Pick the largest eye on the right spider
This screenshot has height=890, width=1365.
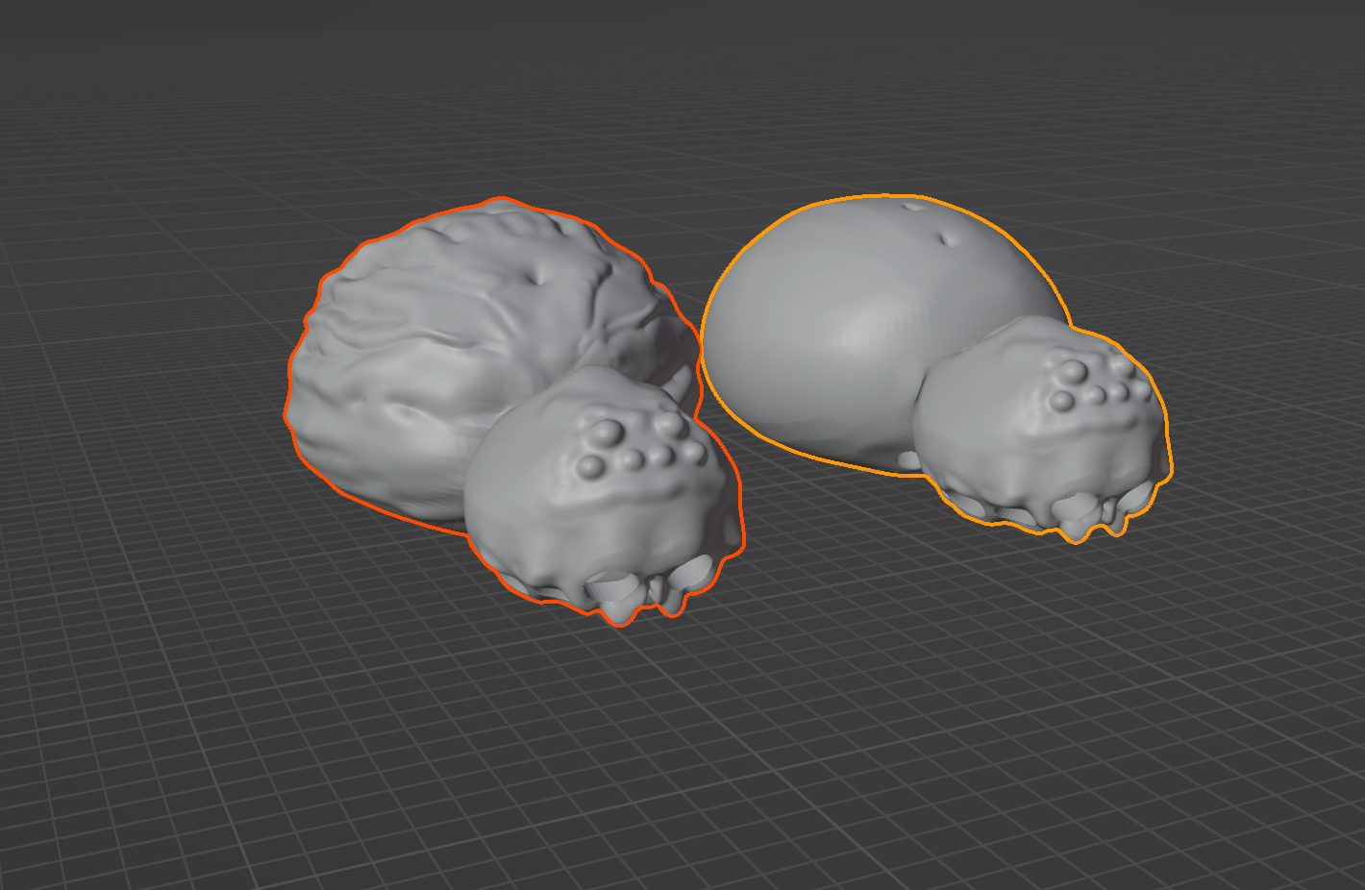point(1068,371)
